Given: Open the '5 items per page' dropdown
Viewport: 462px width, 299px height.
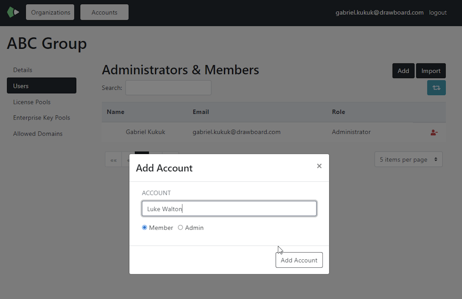Looking at the screenshot, I should (x=408, y=159).
